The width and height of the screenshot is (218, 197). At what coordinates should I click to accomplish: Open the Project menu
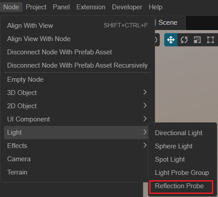36,7
